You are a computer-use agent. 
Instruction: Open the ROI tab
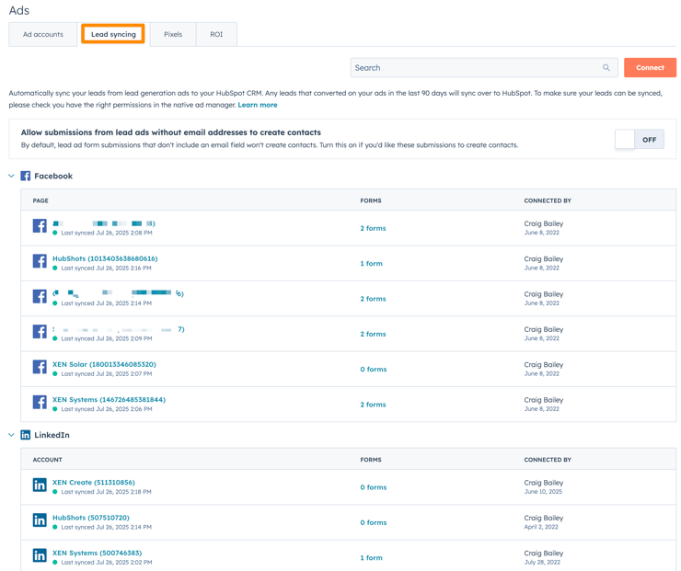point(216,34)
